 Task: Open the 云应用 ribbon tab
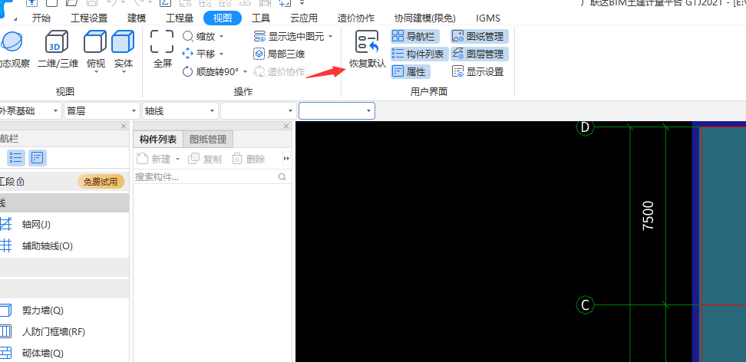(x=303, y=18)
